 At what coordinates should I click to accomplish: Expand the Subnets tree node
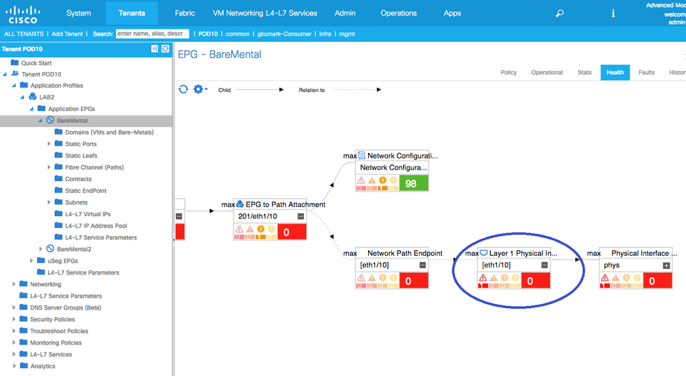click(49, 202)
